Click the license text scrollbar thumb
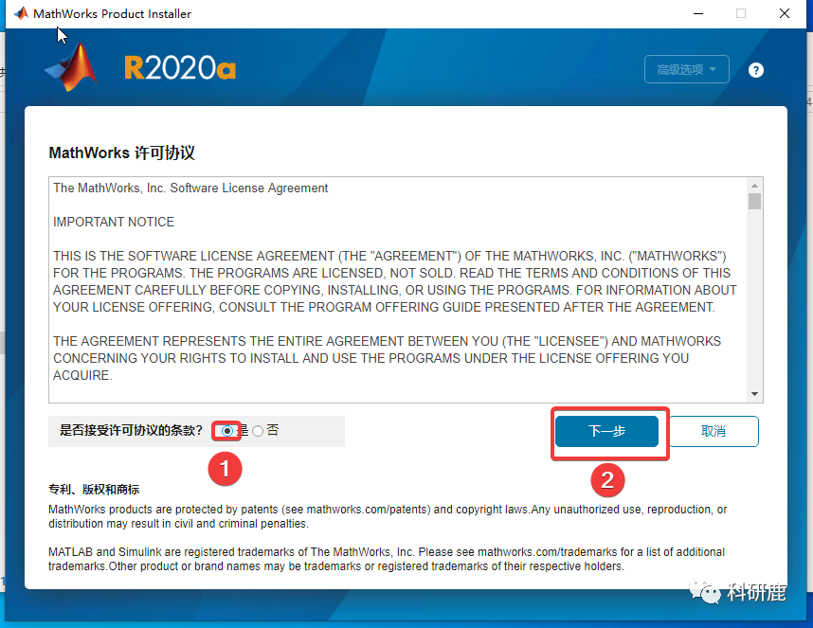The height and width of the screenshot is (628, 813). click(754, 201)
